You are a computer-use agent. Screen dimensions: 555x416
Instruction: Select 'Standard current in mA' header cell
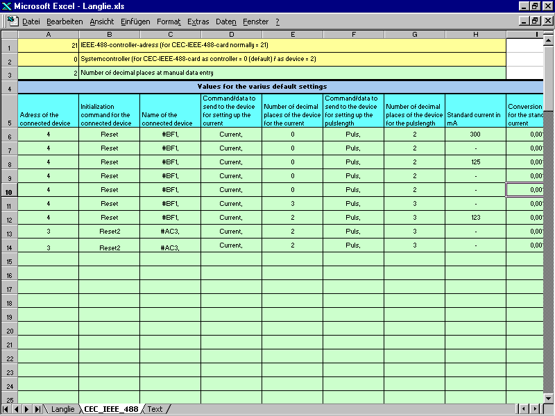point(476,110)
